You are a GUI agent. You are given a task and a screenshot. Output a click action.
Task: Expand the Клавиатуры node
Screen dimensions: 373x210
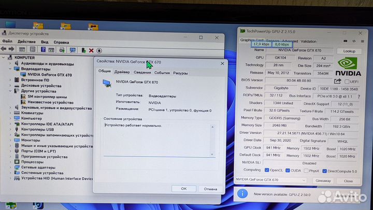[10, 113]
